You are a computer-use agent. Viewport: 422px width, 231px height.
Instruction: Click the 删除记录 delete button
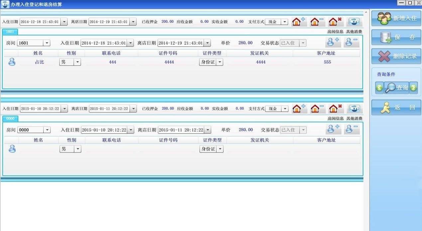pyautogui.click(x=396, y=56)
